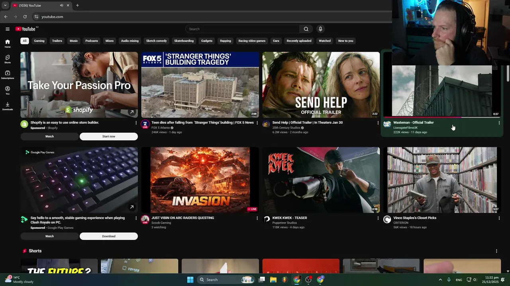Select the Music filter chip

tap(74, 41)
